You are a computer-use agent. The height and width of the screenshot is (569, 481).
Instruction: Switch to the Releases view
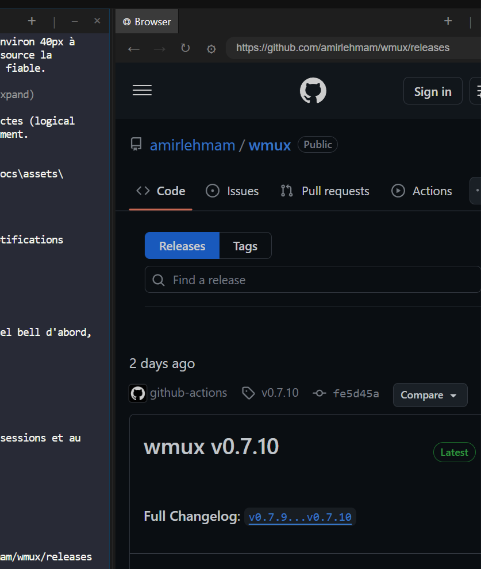tap(182, 246)
